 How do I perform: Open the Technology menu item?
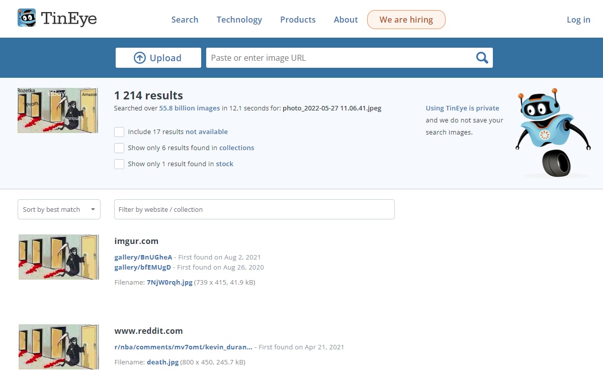(239, 20)
